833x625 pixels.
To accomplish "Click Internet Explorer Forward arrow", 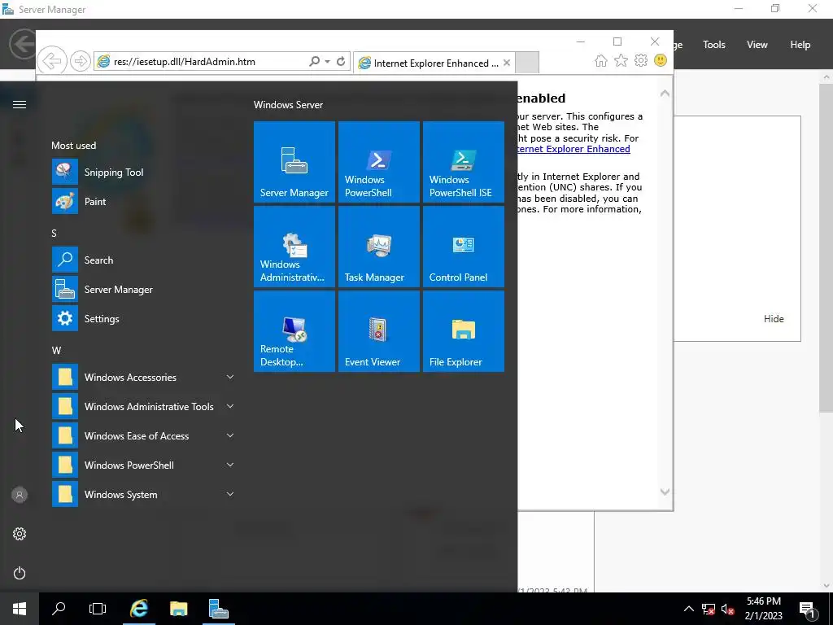I will [x=81, y=61].
